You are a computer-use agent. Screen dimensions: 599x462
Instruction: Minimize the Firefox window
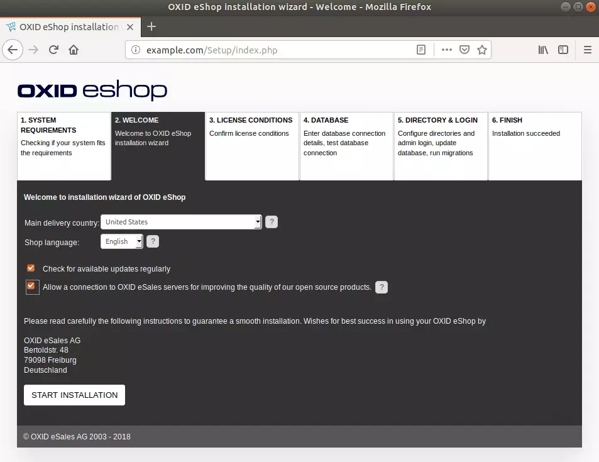[566, 6]
